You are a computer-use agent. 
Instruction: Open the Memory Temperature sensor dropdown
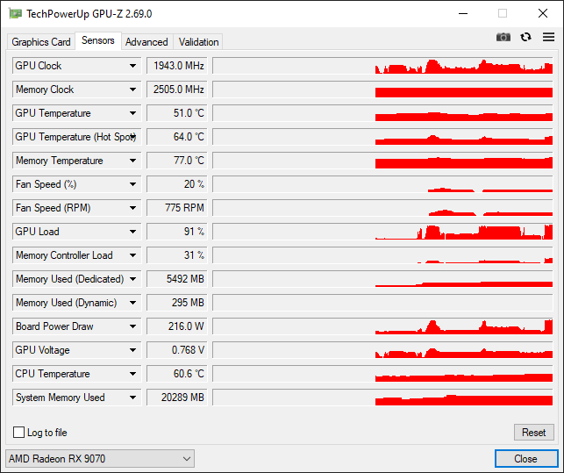pos(132,161)
